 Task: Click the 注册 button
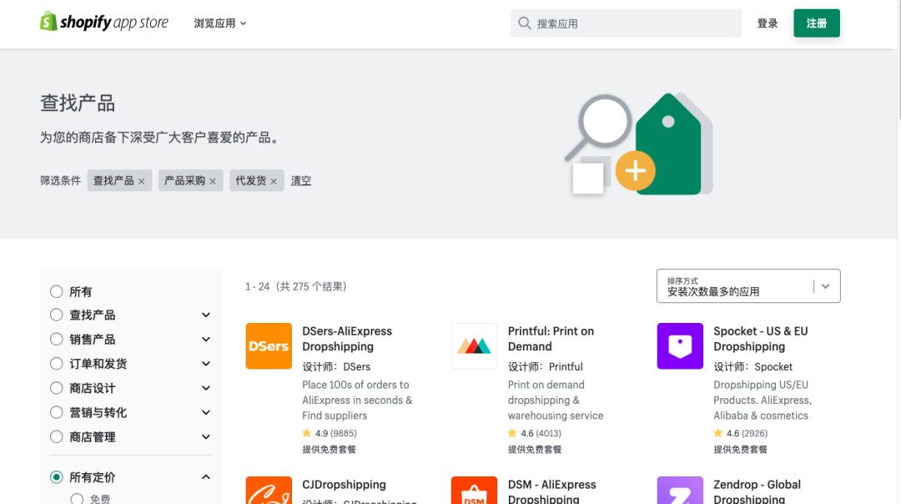click(817, 23)
